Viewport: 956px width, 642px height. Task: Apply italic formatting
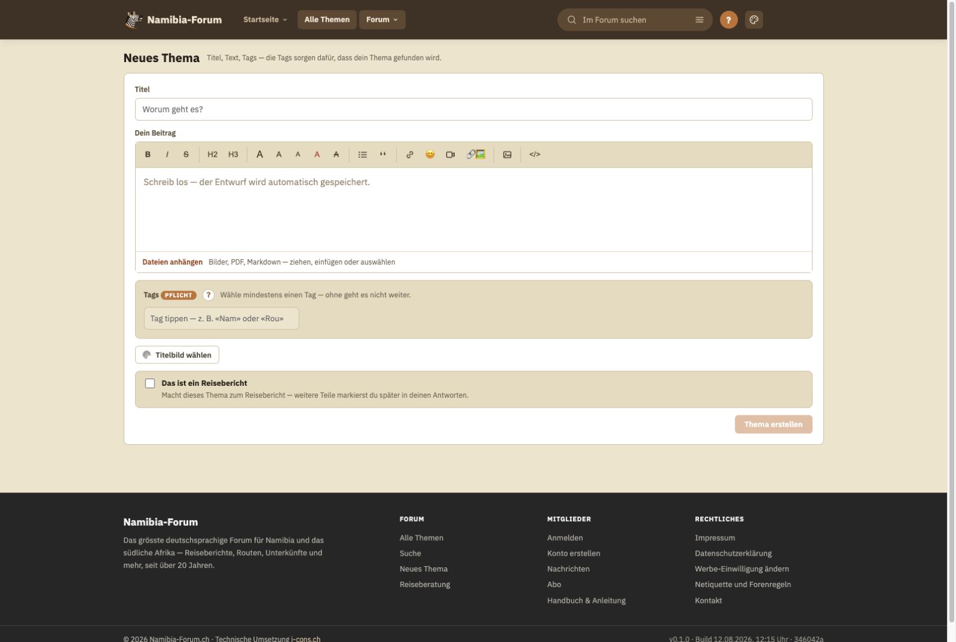[x=167, y=154]
